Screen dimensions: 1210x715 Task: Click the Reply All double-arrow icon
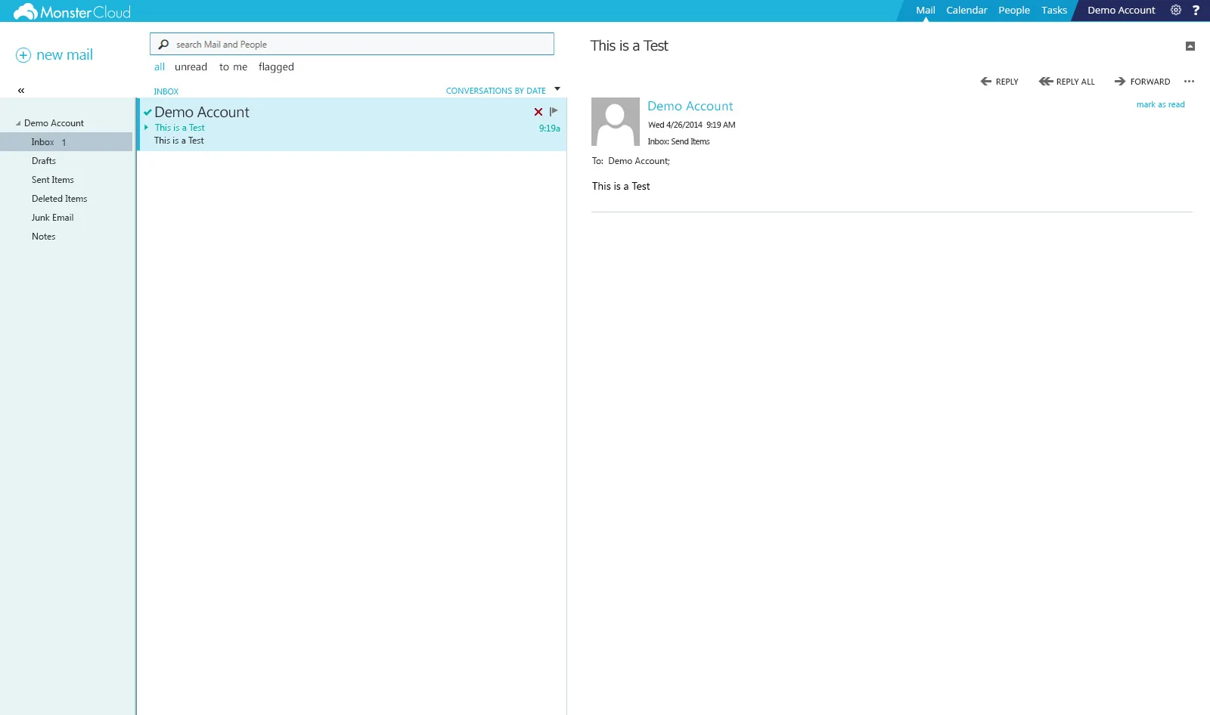click(1046, 82)
